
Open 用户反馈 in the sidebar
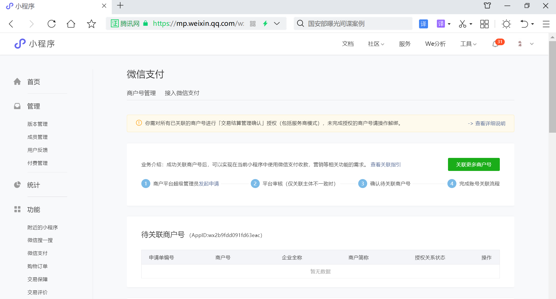[38, 150]
